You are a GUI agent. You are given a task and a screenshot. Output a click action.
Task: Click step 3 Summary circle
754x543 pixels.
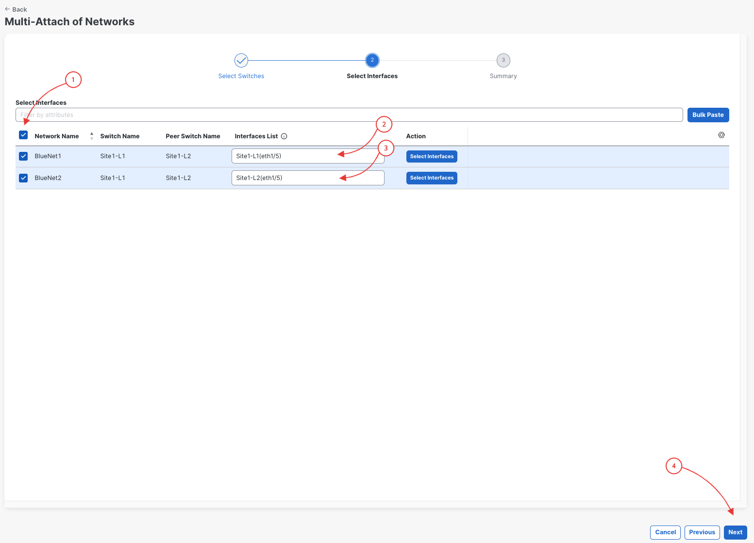point(503,60)
